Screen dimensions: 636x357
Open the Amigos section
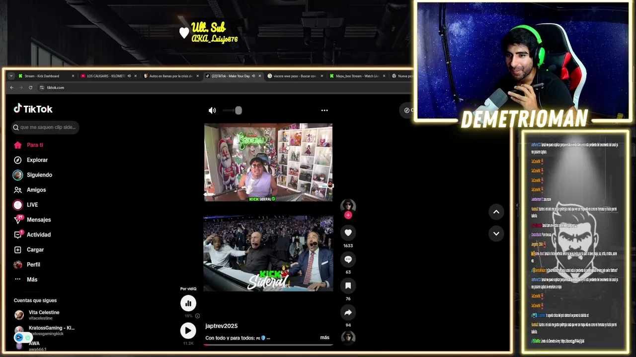36,189
